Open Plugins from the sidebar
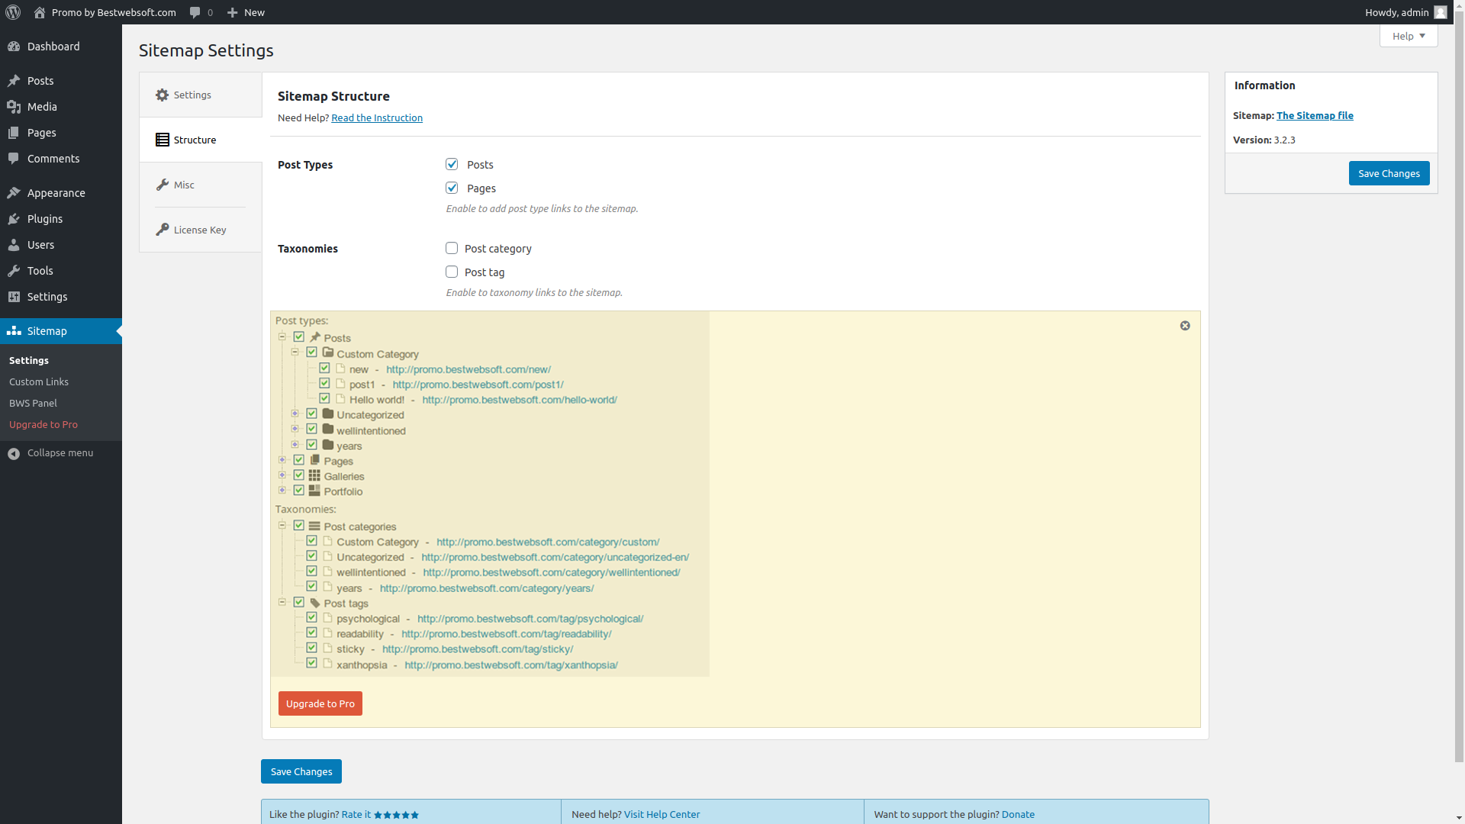 pos(44,219)
